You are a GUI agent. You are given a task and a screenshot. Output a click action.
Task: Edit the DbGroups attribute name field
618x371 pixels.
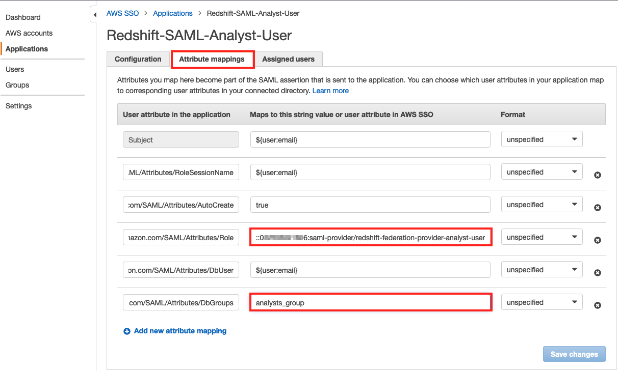(181, 302)
